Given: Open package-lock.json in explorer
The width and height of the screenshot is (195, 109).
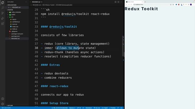Looking at the screenshot, I should (x=17, y=34).
